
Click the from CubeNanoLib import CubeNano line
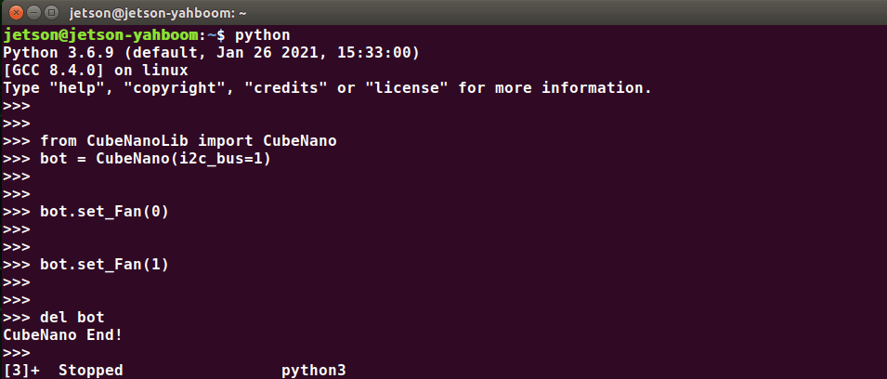pos(189,141)
